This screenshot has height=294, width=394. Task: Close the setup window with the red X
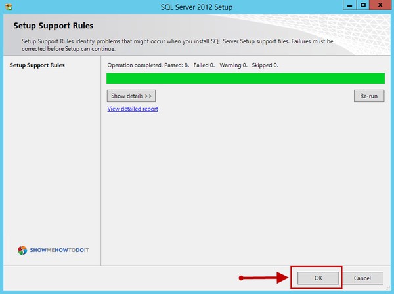(380, 7)
